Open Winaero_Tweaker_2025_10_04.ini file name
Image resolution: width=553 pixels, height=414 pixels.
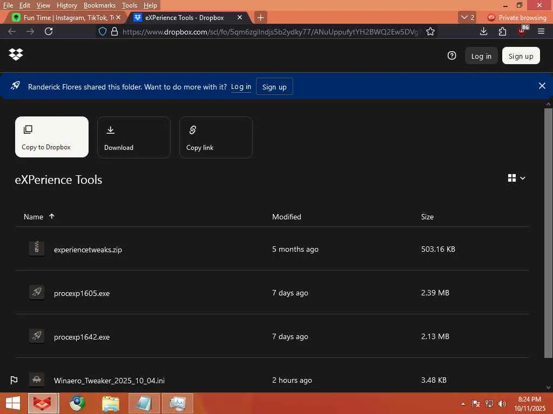(x=109, y=381)
